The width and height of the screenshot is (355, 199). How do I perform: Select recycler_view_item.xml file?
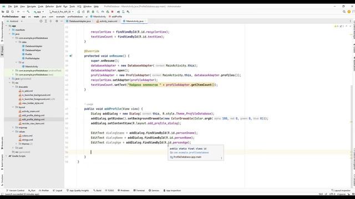(x=33, y=123)
